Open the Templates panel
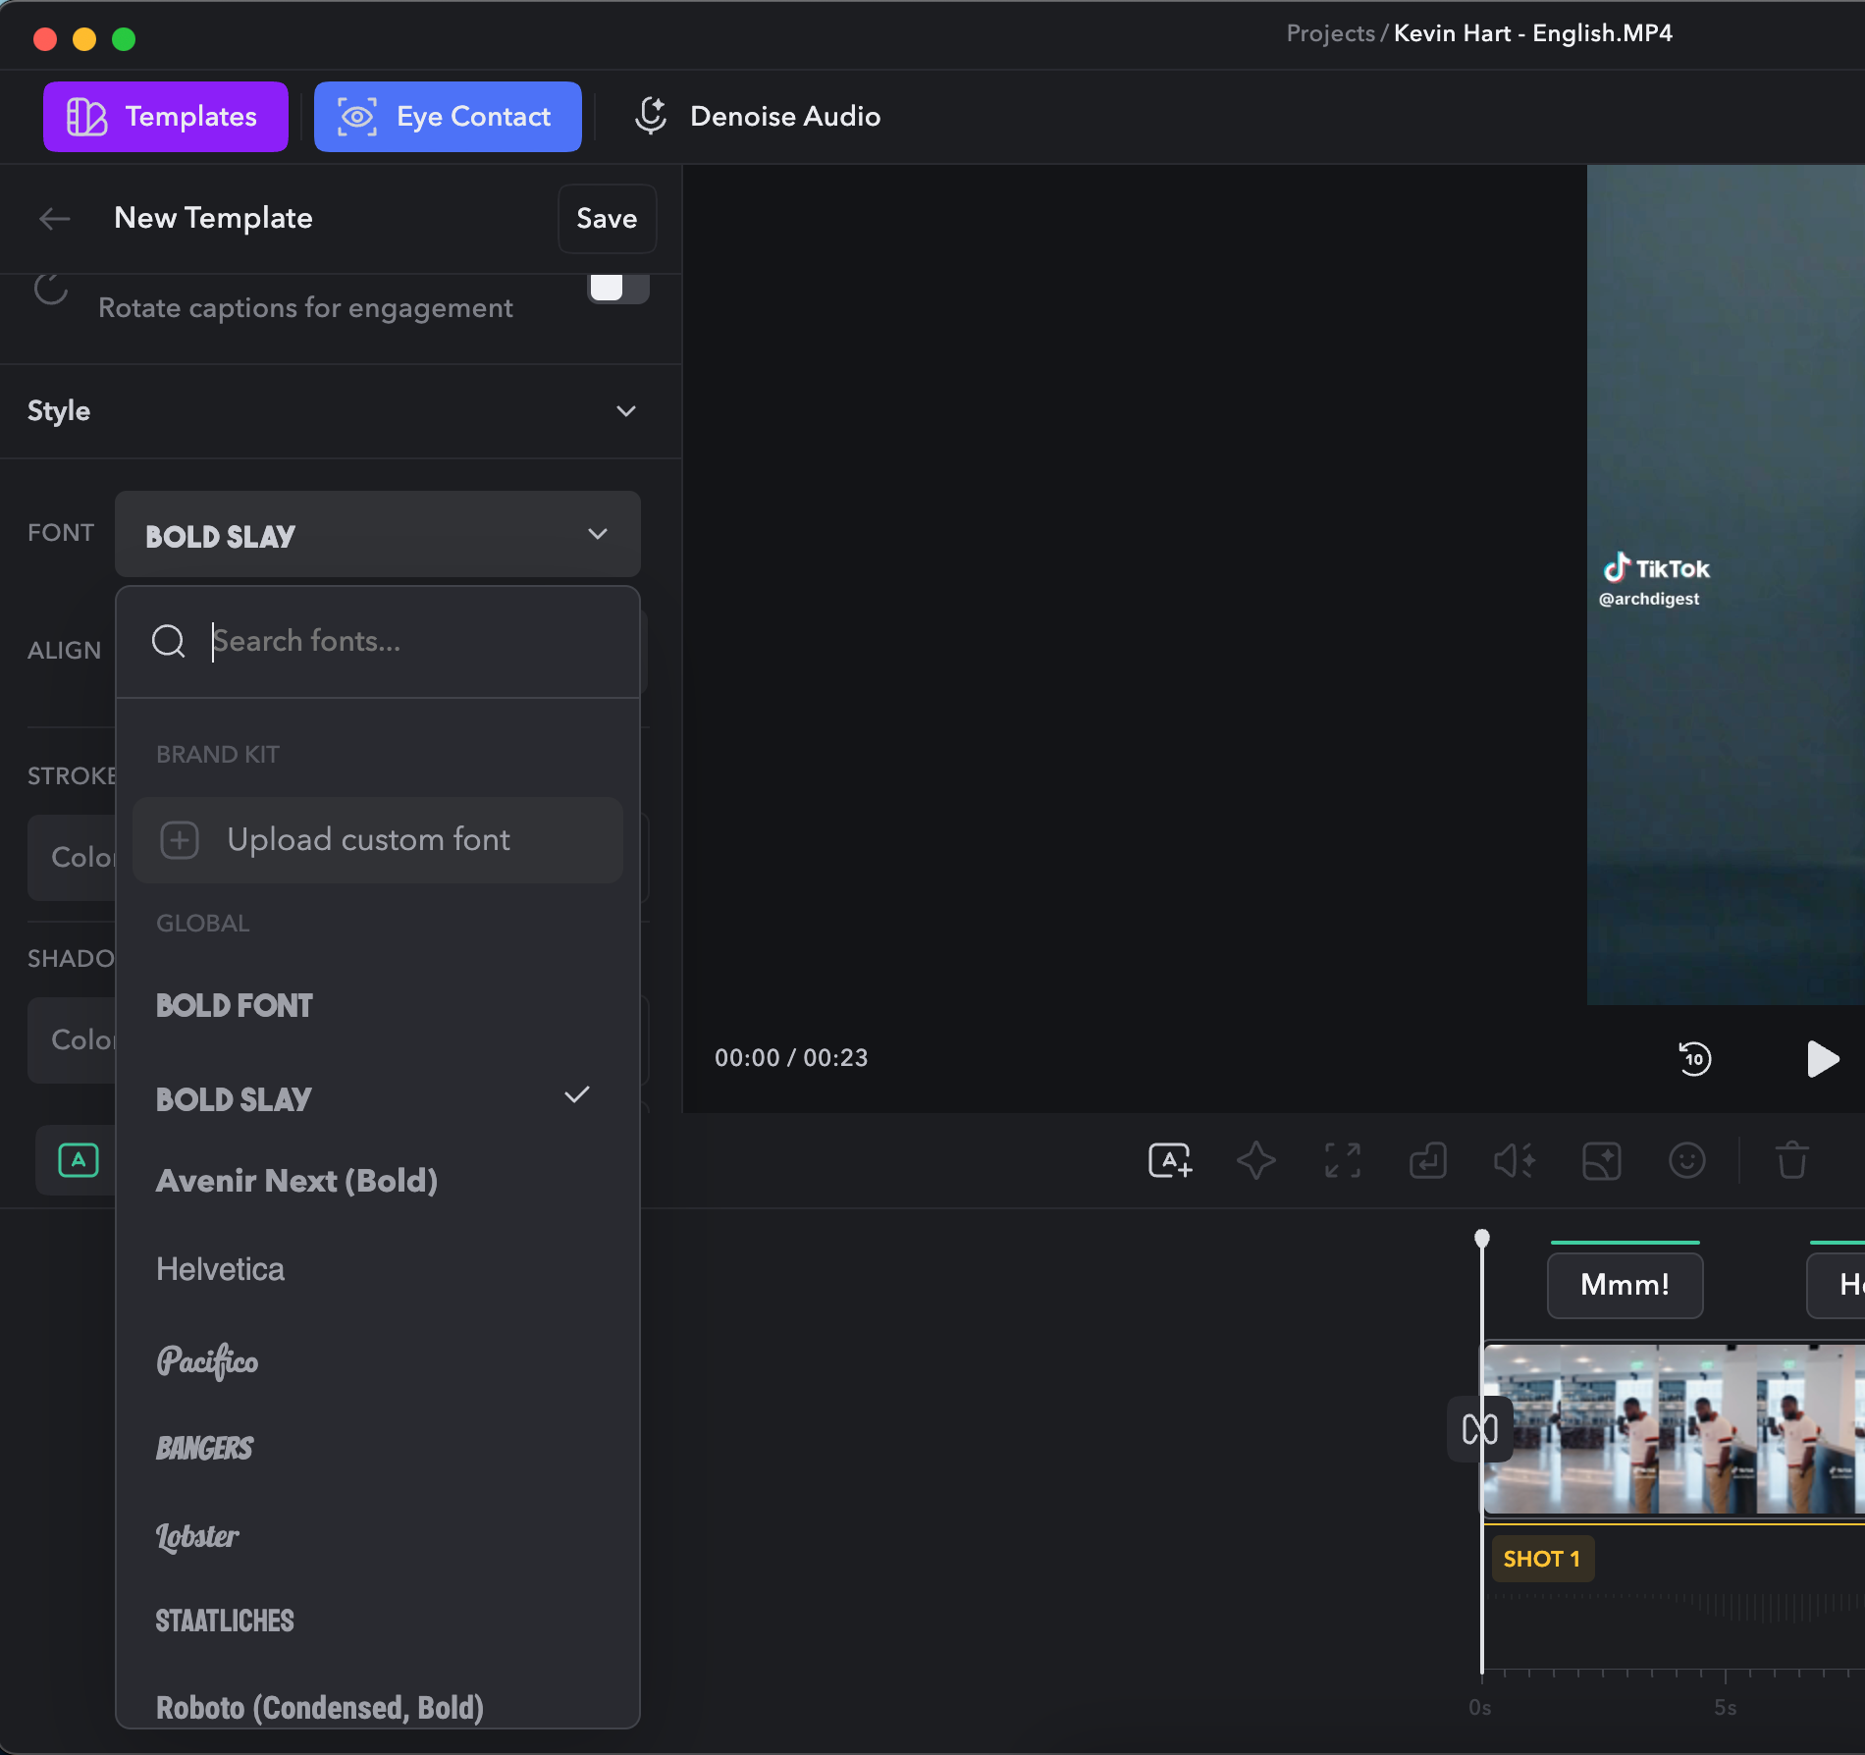The width and height of the screenshot is (1865, 1755). tap(165, 117)
